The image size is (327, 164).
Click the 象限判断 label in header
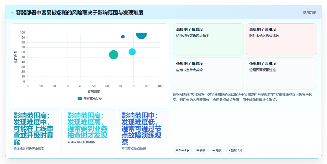[310, 12]
